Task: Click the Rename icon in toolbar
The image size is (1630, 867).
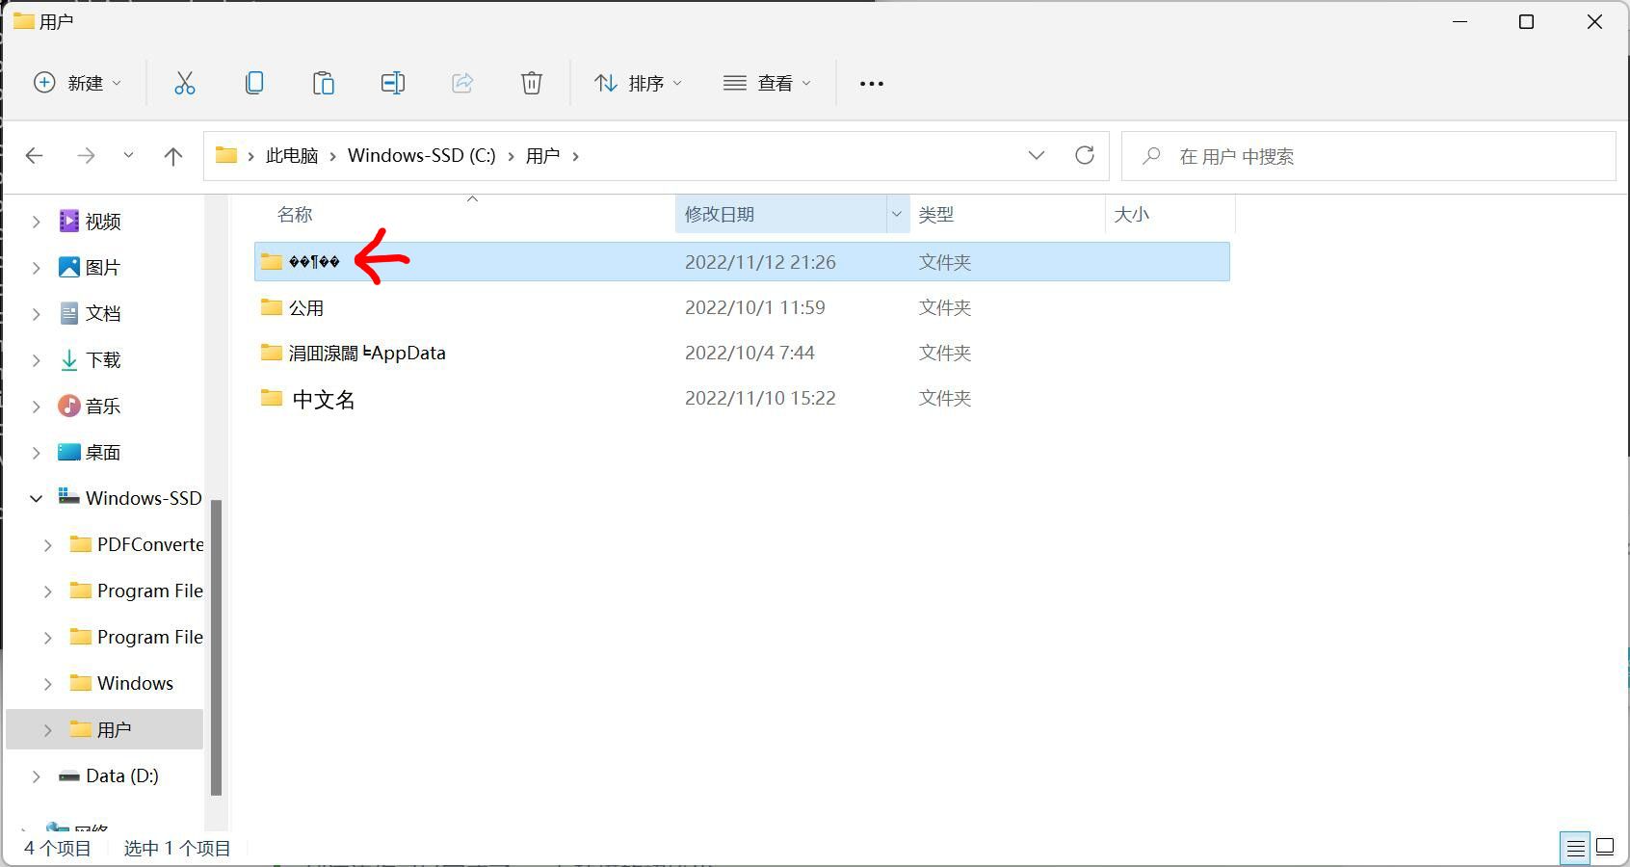Action: pos(393,84)
